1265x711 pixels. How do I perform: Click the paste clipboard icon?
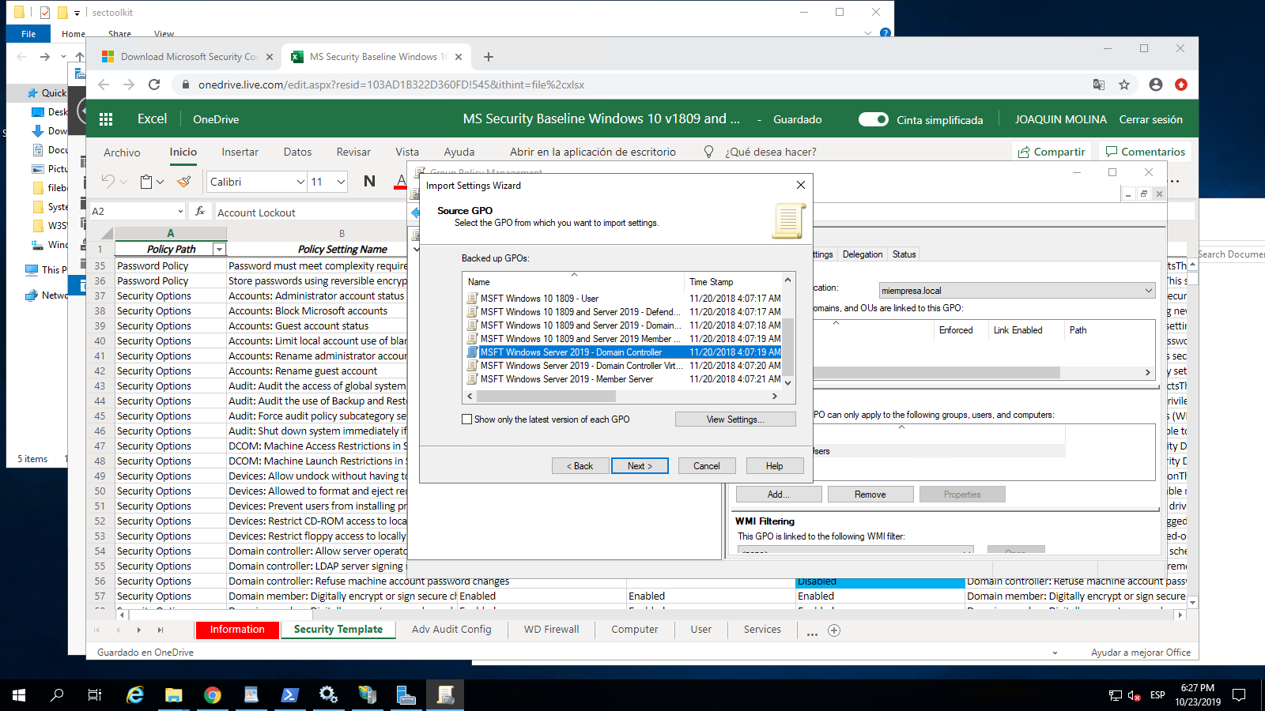[146, 182]
